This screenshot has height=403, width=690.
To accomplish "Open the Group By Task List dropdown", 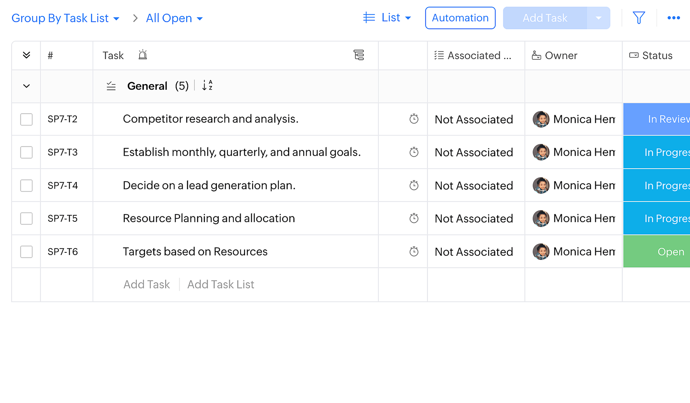I will [65, 18].
